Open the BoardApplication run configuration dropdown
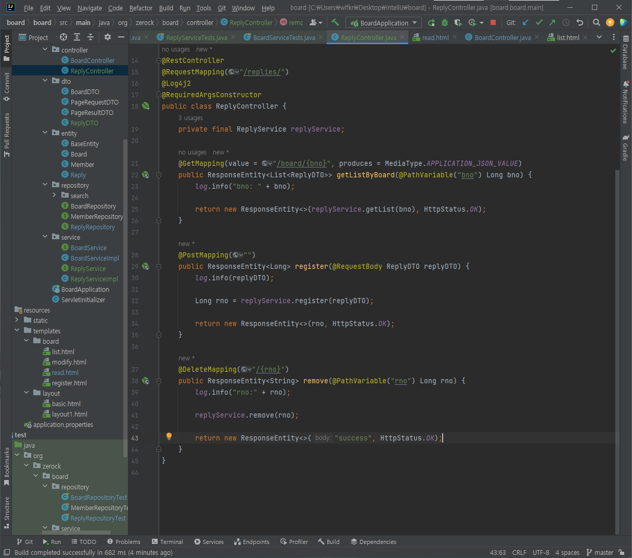This screenshot has height=558, width=632. (384, 23)
